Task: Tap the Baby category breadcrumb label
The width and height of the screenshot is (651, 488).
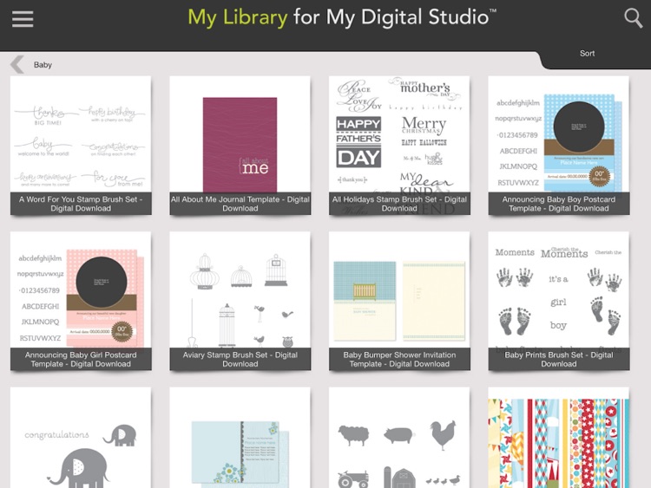Action: click(x=43, y=65)
